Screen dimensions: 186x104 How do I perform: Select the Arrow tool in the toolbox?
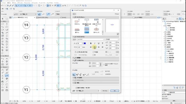pos(3,18)
